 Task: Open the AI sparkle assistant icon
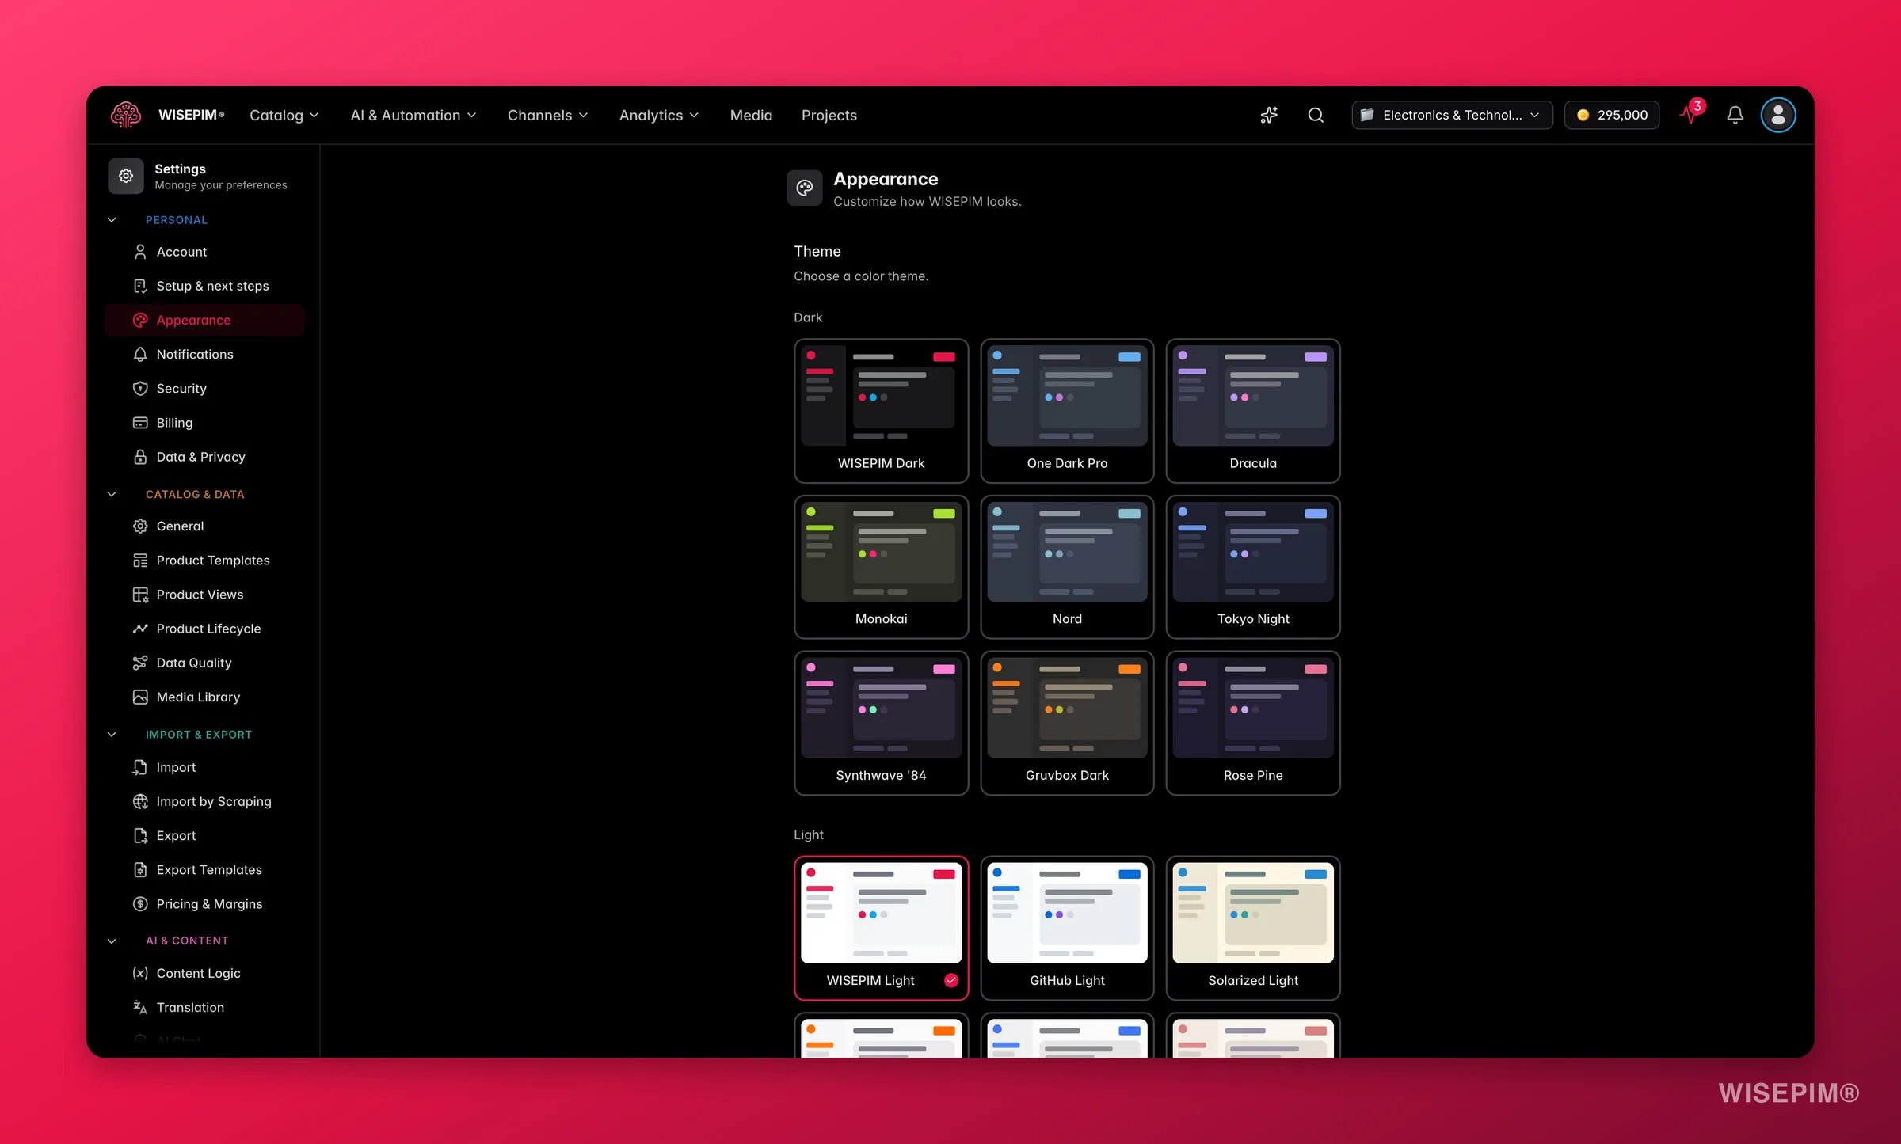[1269, 115]
